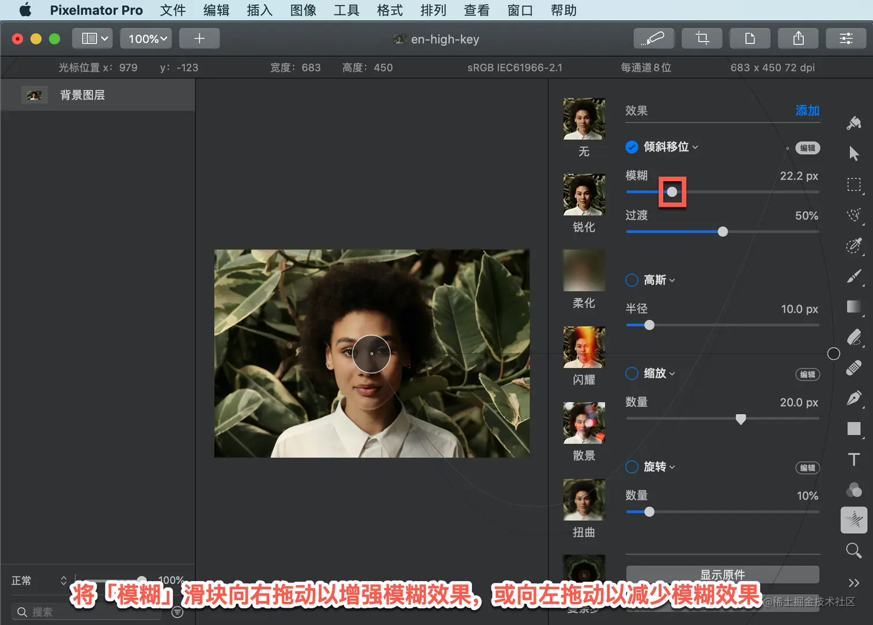The image size is (873, 625).
Task: Open the 查看 menu
Action: (x=477, y=10)
